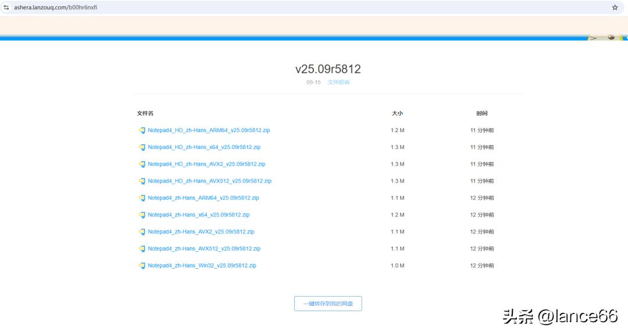Click the 文件名 column header
The width and height of the screenshot is (628, 335).
point(145,113)
